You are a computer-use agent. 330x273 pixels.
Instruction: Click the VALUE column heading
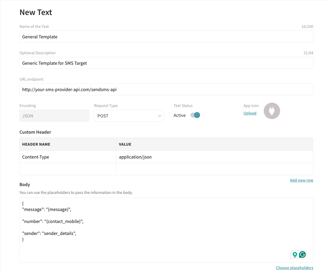pos(125,144)
